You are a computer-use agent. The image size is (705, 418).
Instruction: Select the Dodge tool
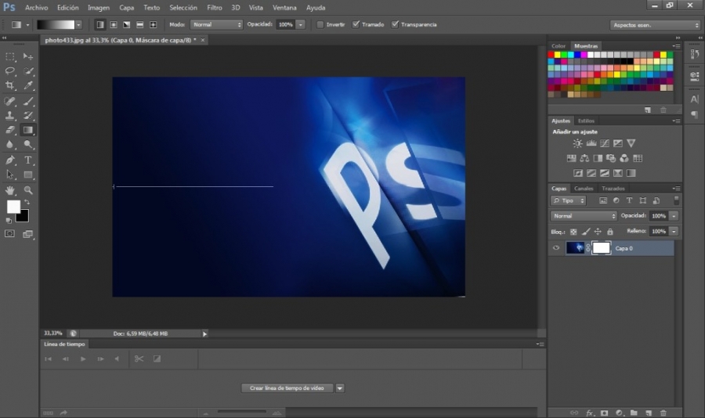[28, 144]
